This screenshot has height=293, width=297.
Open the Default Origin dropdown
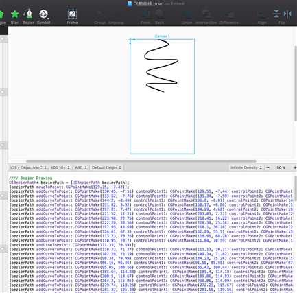pyautogui.click(x=106, y=167)
